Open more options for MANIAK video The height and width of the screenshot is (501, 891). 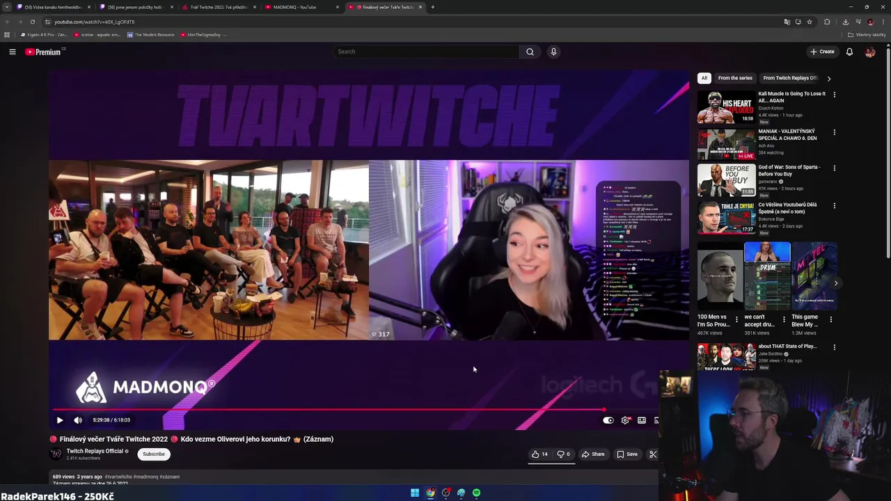click(x=835, y=132)
